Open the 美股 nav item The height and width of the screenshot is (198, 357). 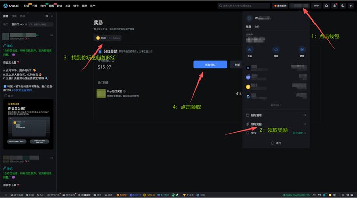click(x=51, y=6)
